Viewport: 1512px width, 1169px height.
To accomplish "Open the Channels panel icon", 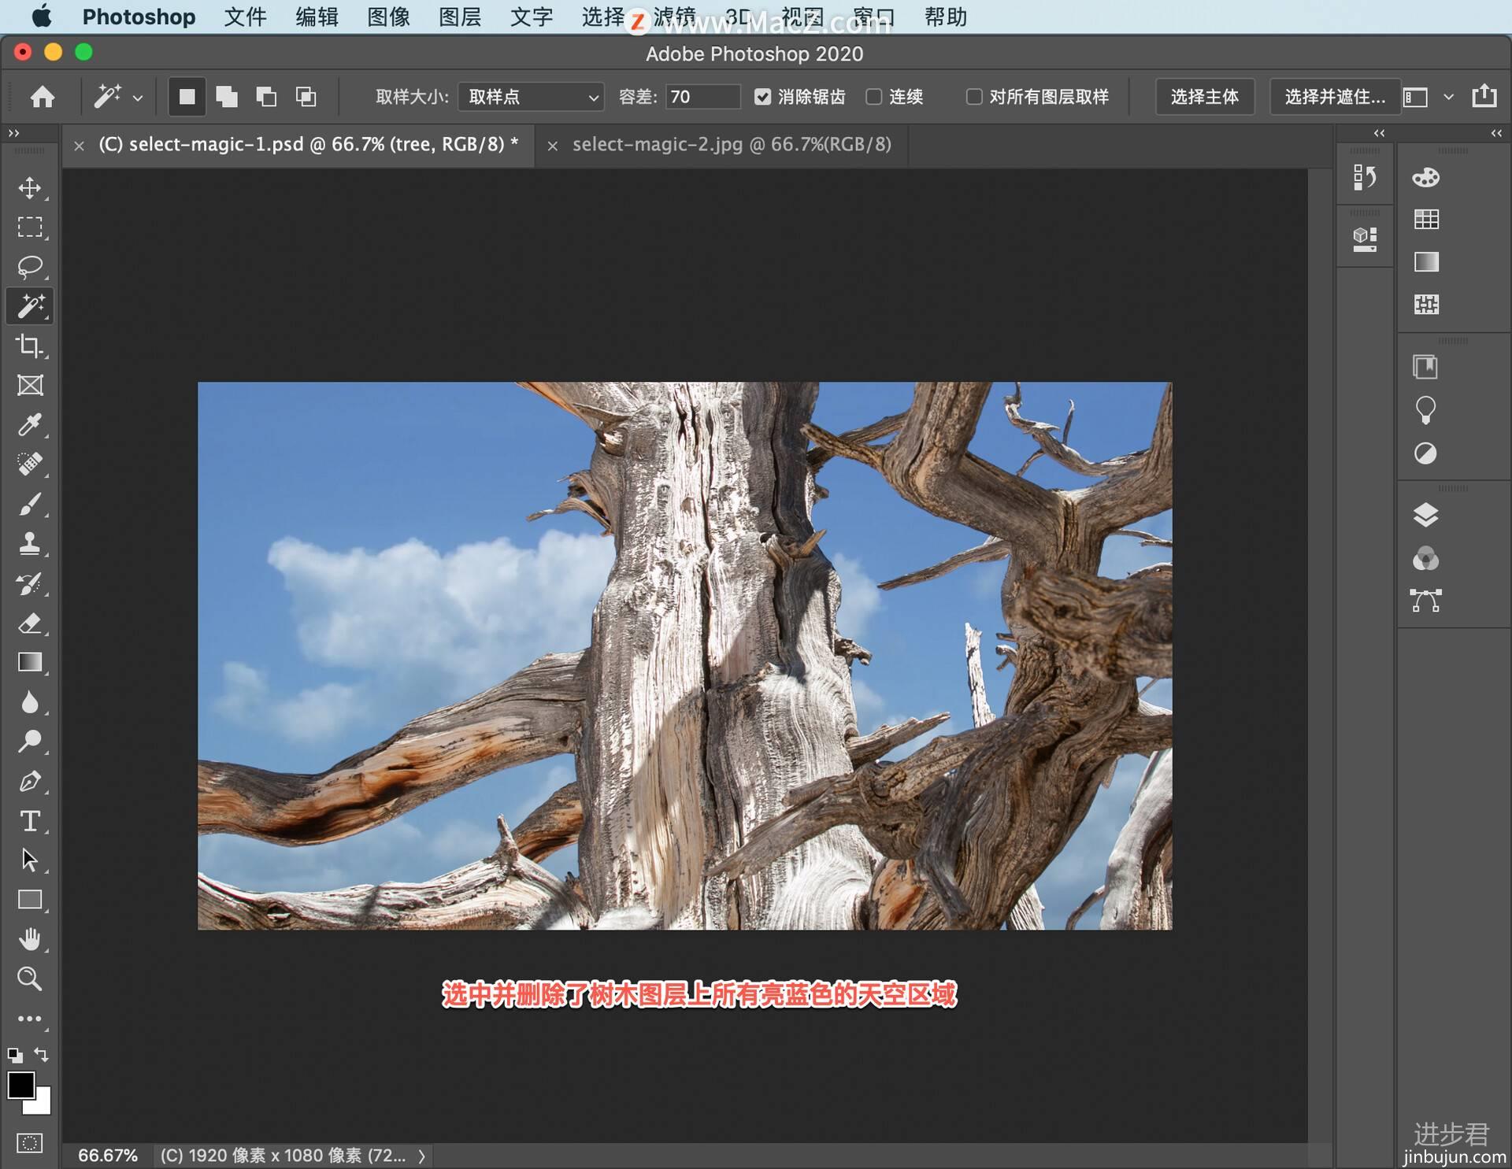I will point(1426,559).
